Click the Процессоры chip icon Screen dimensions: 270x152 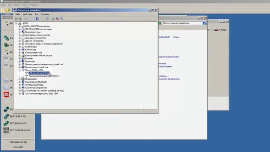(23, 79)
